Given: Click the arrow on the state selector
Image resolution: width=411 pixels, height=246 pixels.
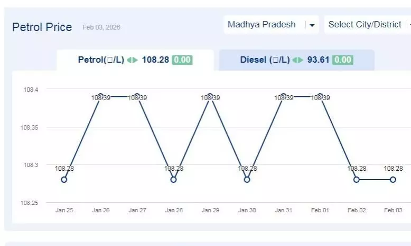Looking at the screenshot, I should 312,25.
